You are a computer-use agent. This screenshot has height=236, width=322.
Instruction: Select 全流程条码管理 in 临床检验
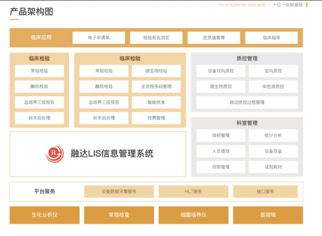[x=156, y=87]
